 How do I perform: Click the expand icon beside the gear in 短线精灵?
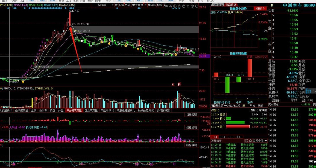tap(246, 141)
